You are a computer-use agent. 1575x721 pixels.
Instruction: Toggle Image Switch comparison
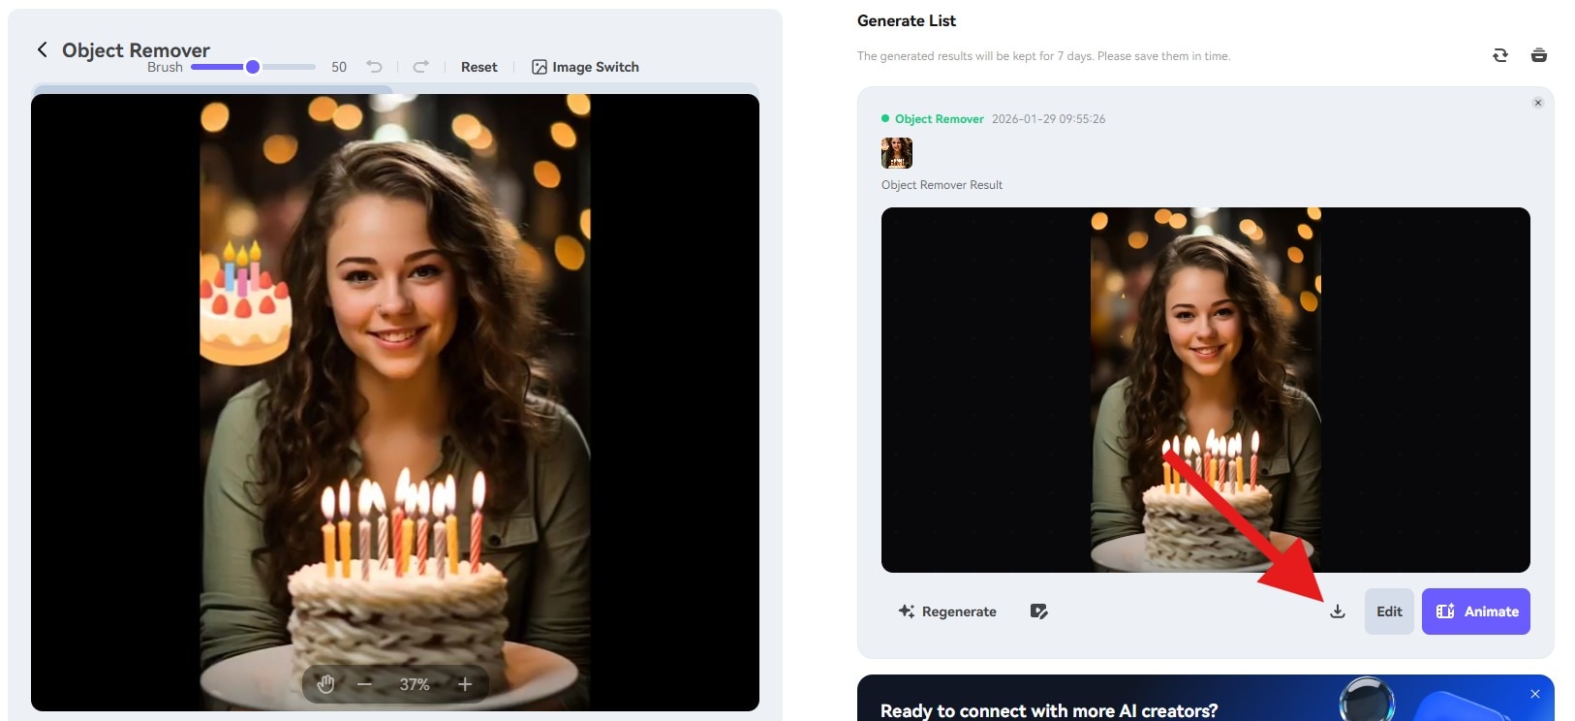[x=585, y=67]
